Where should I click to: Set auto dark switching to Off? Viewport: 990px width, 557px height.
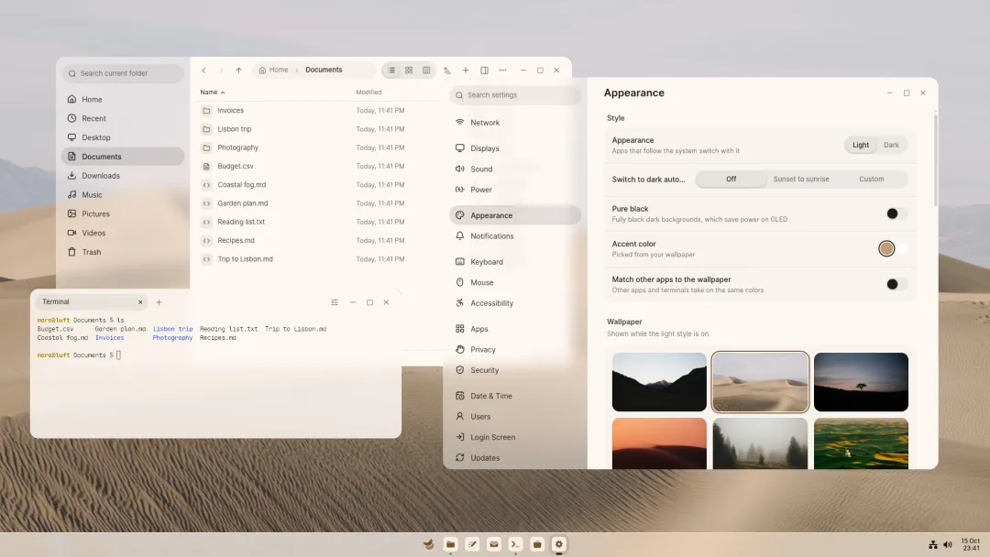coord(731,180)
